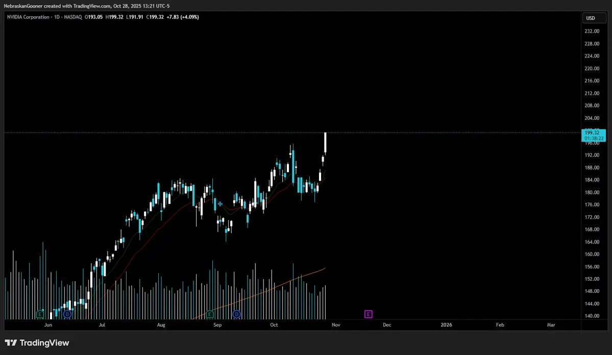Click the NVIDIA Corporation symbol title

coord(28,17)
